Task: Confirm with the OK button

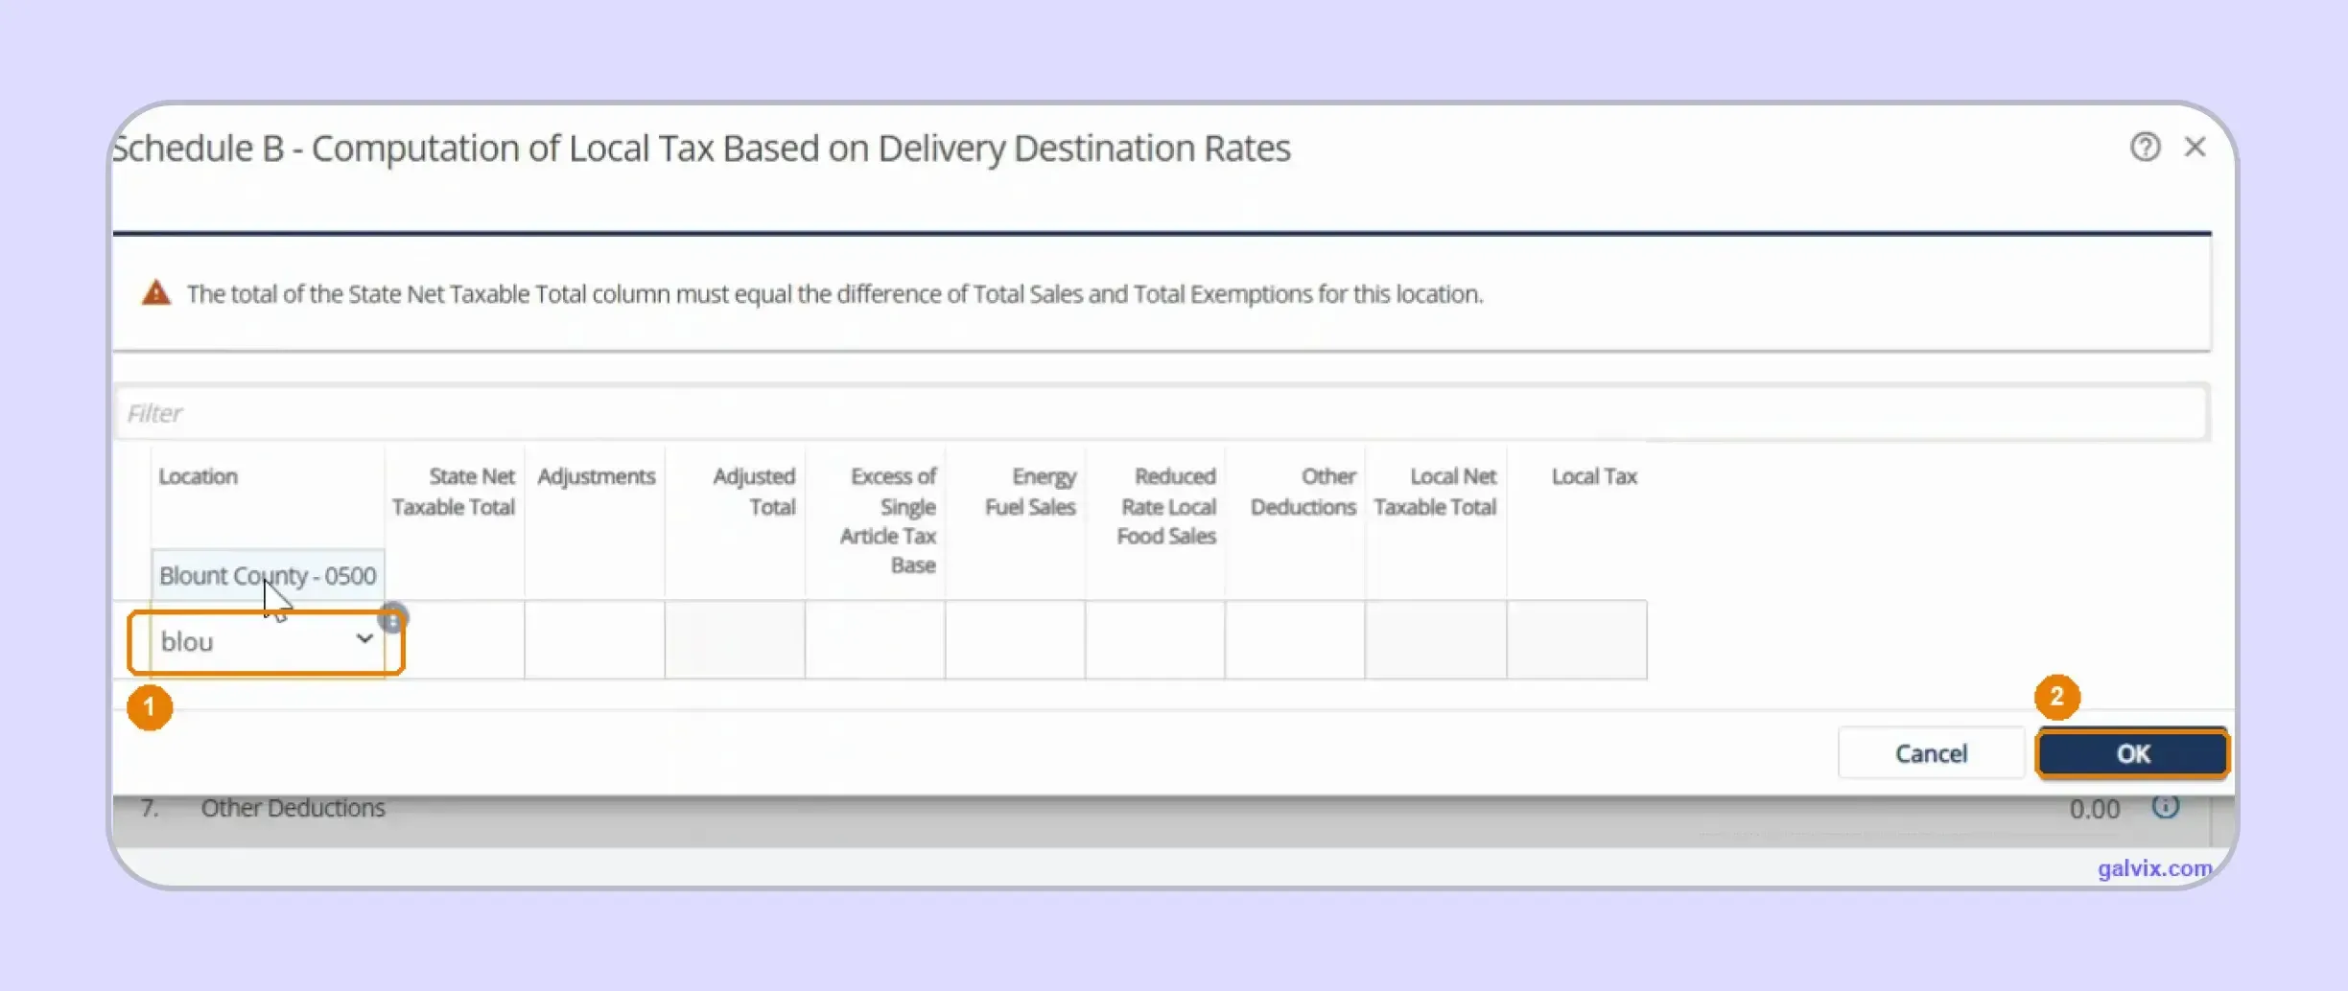Action: [2133, 753]
